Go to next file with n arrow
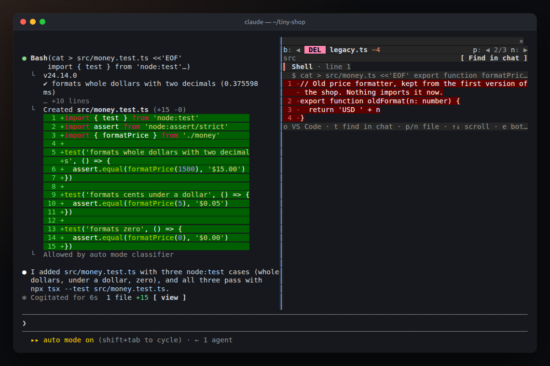Viewport: 550px width, 366px height. coord(525,50)
